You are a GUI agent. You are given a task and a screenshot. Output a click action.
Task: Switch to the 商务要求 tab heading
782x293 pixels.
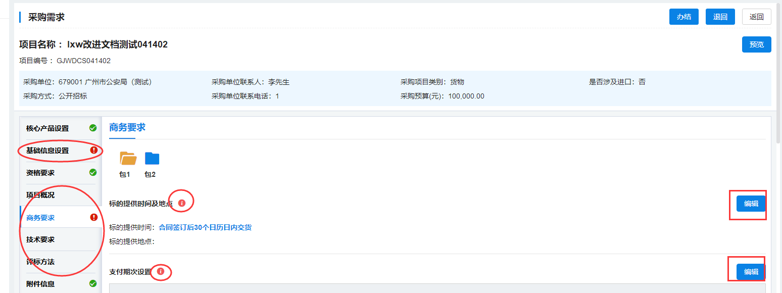pos(127,128)
